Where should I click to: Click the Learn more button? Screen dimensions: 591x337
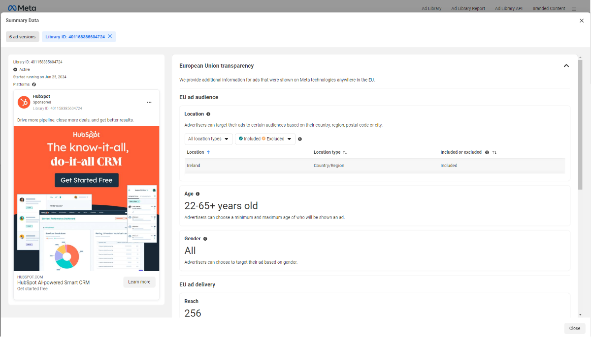click(x=139, y=282)
